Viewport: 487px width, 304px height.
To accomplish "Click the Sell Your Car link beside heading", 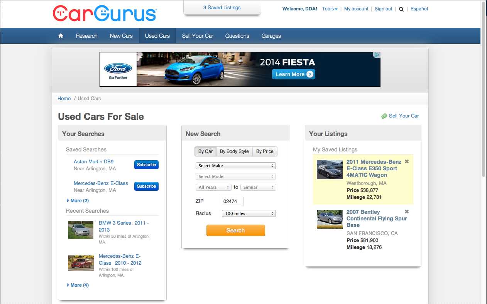I will tap(404, 116).
